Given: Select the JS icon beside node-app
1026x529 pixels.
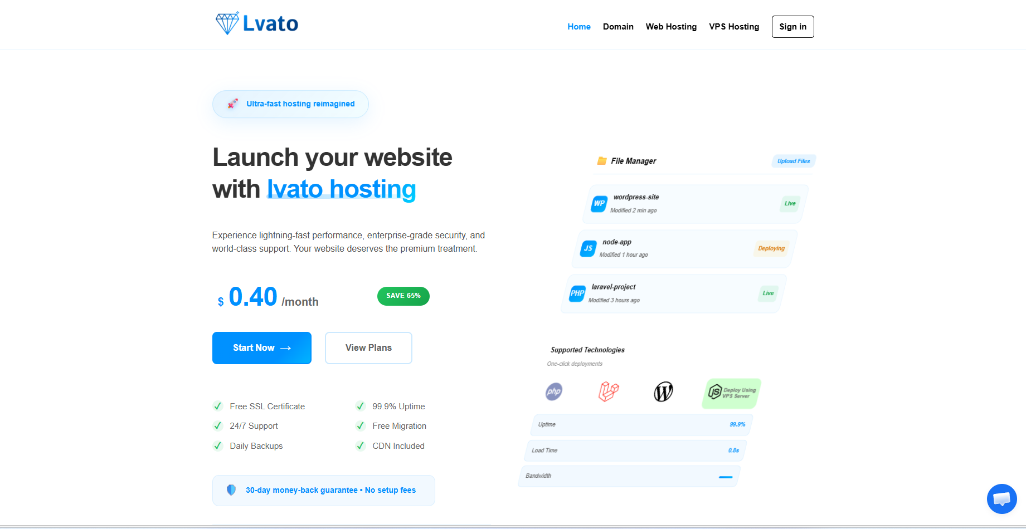Looking at the screenshot, I should click(587, 248).
